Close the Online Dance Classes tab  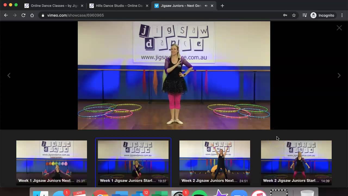(x=82, y=6)
